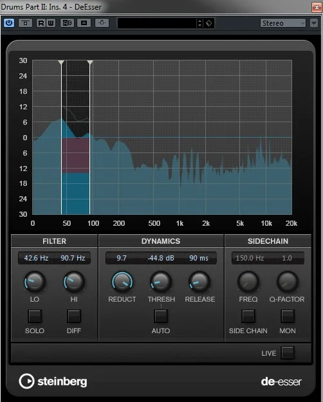323x402 pixels.
Task: Click the 90 ms release value
Action: pos(199,258)
